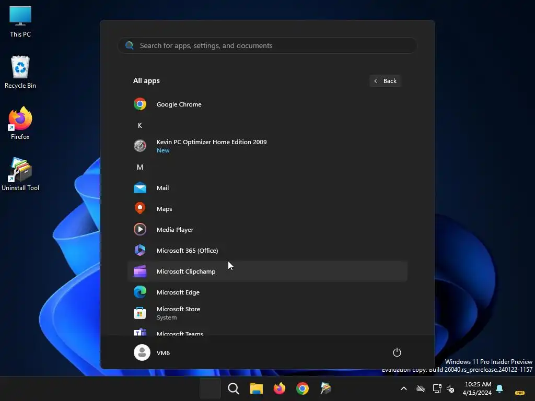Image resolution: width=535 pixels, height=401 pixels.
Task: Select the Recycle Bin desktop icon
Action: coord(20,72)
